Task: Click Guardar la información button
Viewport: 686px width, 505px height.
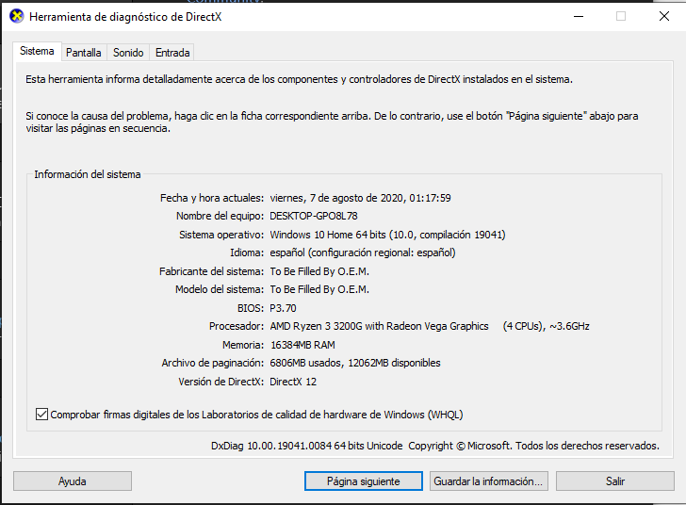Action: pos(488,481)
